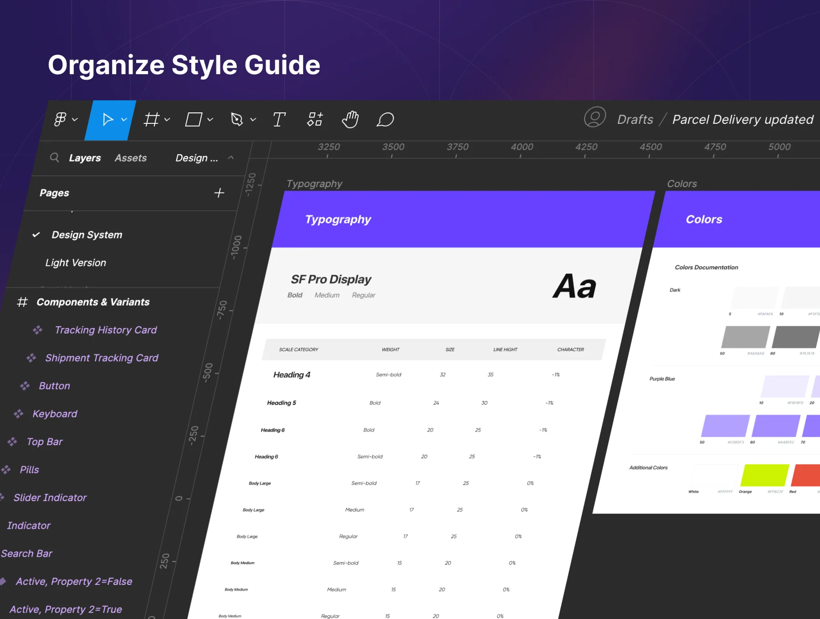The image size is (820, 619).
Task: Click the lime Orange-labeled color swatch
Action: [x=765, y=476]
